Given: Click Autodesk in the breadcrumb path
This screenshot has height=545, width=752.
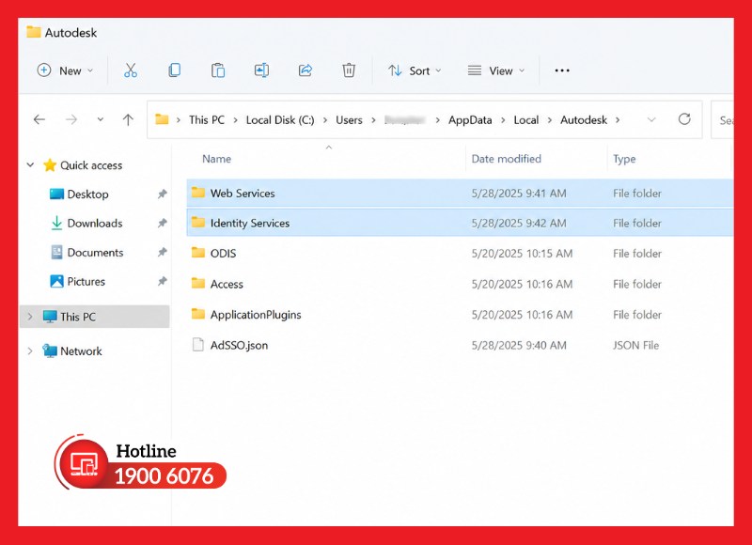Looking at the screenshot, I should pos(584,120).
